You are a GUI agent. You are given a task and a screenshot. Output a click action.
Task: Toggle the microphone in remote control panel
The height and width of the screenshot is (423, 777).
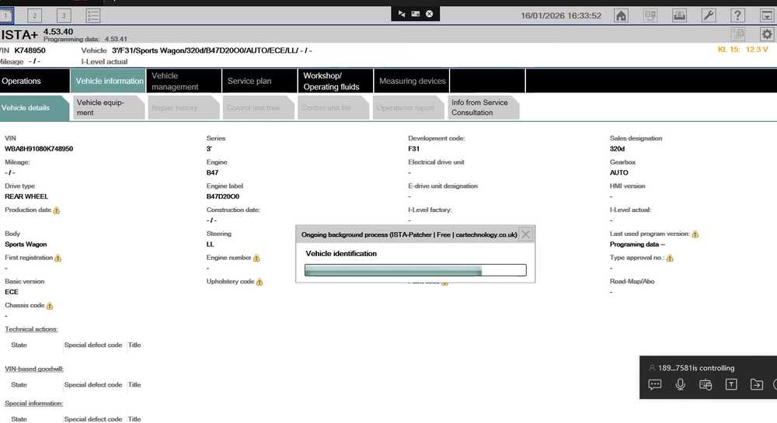coord(680,384)
